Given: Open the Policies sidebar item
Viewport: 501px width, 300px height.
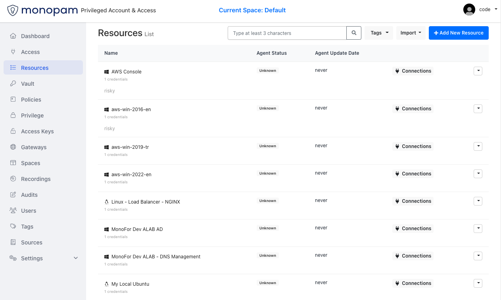Looking at the screenshot, I should [31, 100].
